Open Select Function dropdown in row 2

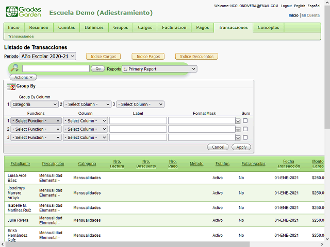tap(36, 129)
